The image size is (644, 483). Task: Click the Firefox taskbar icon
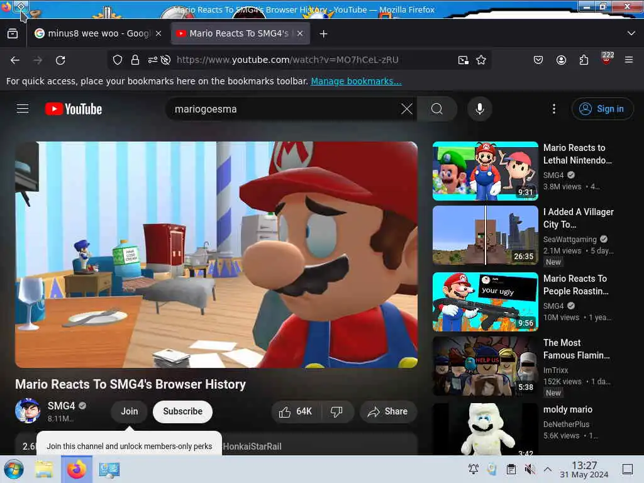(76, 469)
